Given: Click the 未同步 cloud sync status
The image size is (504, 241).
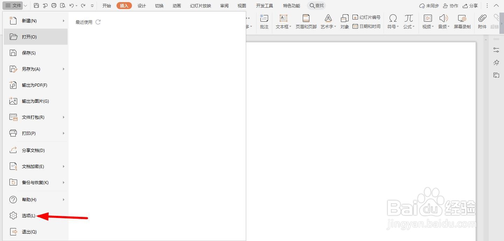Looking at the screenshot, I should [429, 6].
